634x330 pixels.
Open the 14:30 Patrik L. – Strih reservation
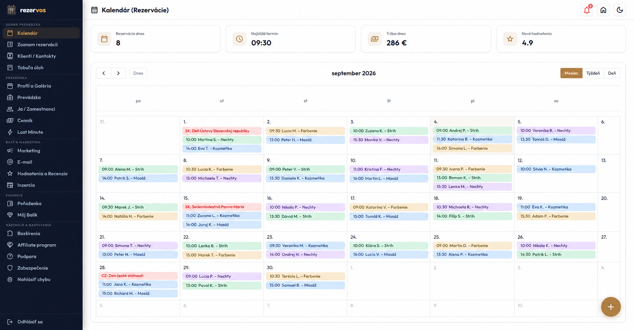click(x=556, y=255)
